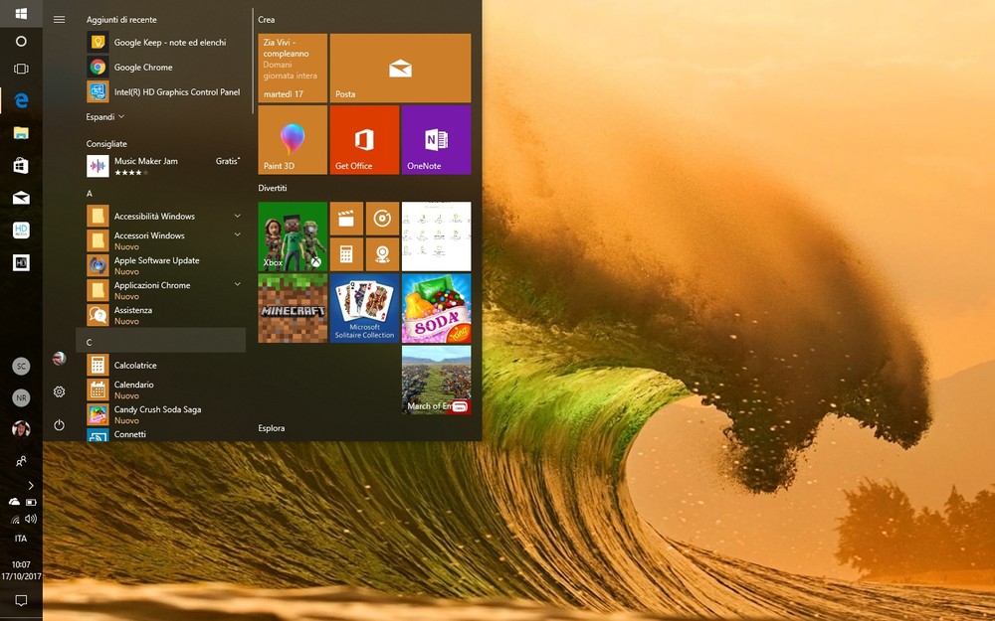This screenshot has height=621, width=995.
Task: Show hidden system tray icons chevron
Action: tap(31, 485)
